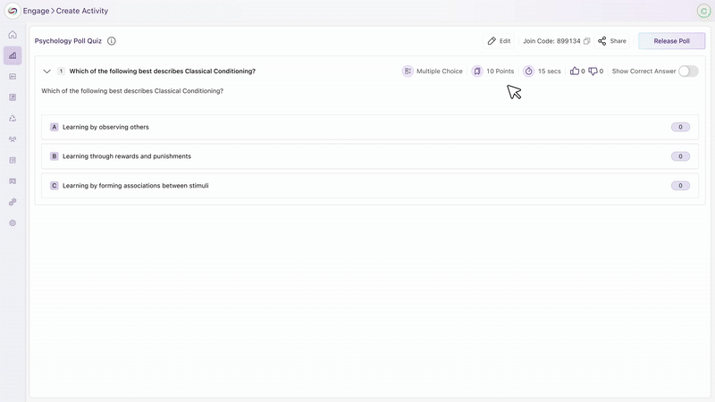Click the Multiple Choice question type
715x402 pixels.
[x=433, y=71]
